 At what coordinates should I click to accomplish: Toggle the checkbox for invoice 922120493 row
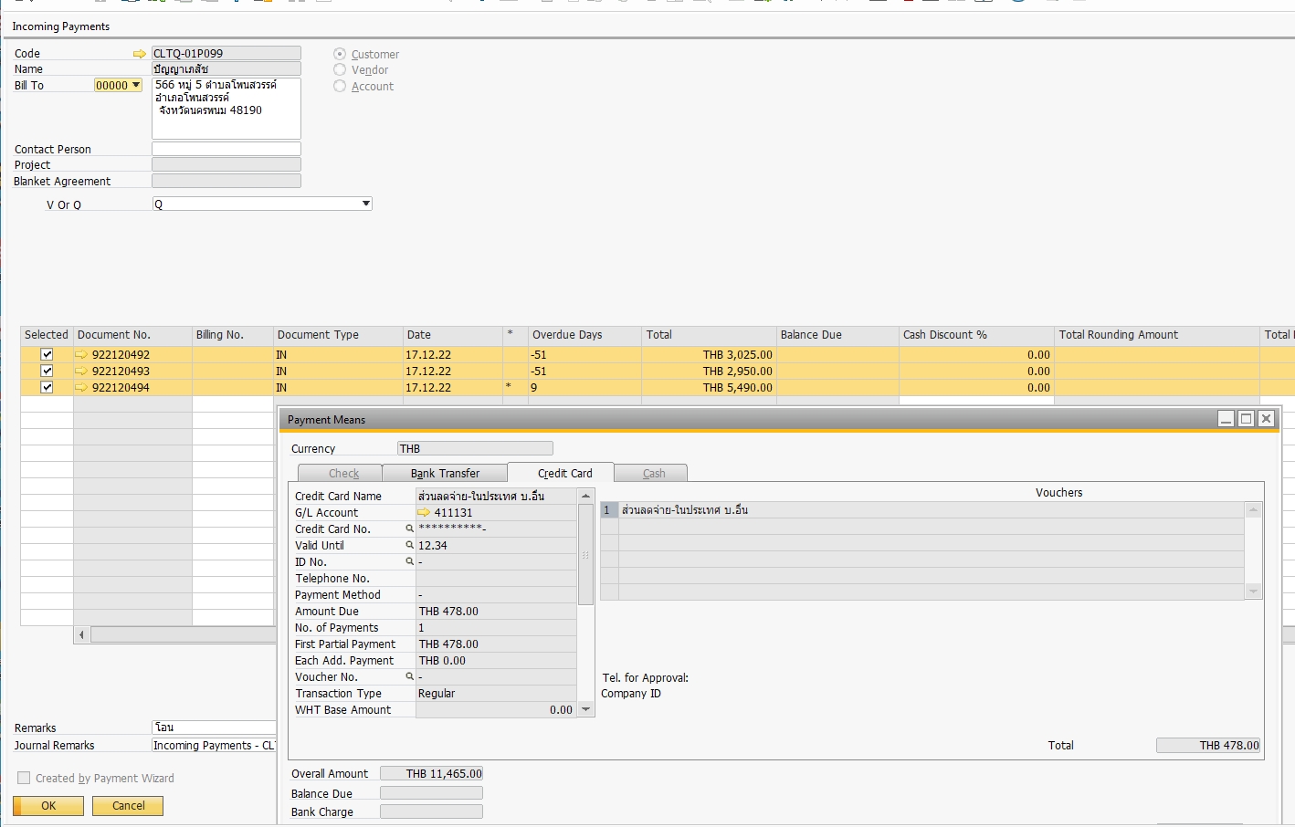(x=47, y=372)
